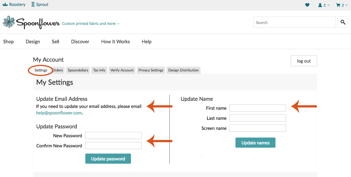The width and height of the screenshot is (351, 177).
Task: Switch to the Spoondollars tab
Action: click(x=78, y=70)
